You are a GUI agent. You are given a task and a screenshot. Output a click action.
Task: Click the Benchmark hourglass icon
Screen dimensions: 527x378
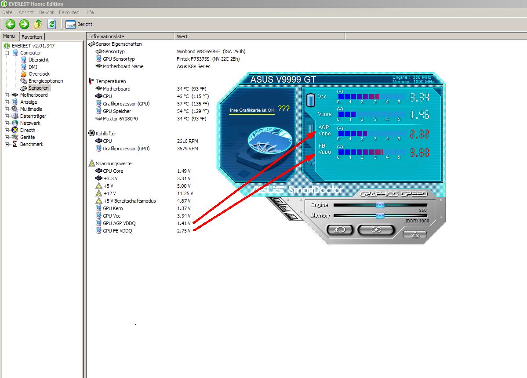tap(15, 144)
